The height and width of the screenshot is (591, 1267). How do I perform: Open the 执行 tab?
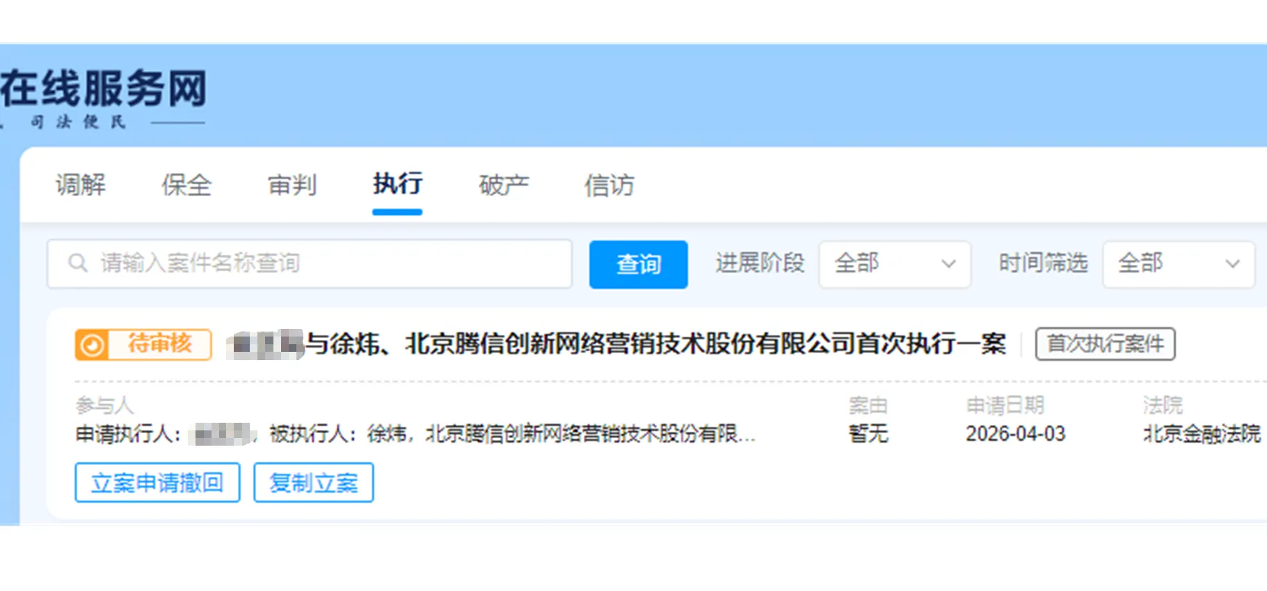(x=397, y=184)
